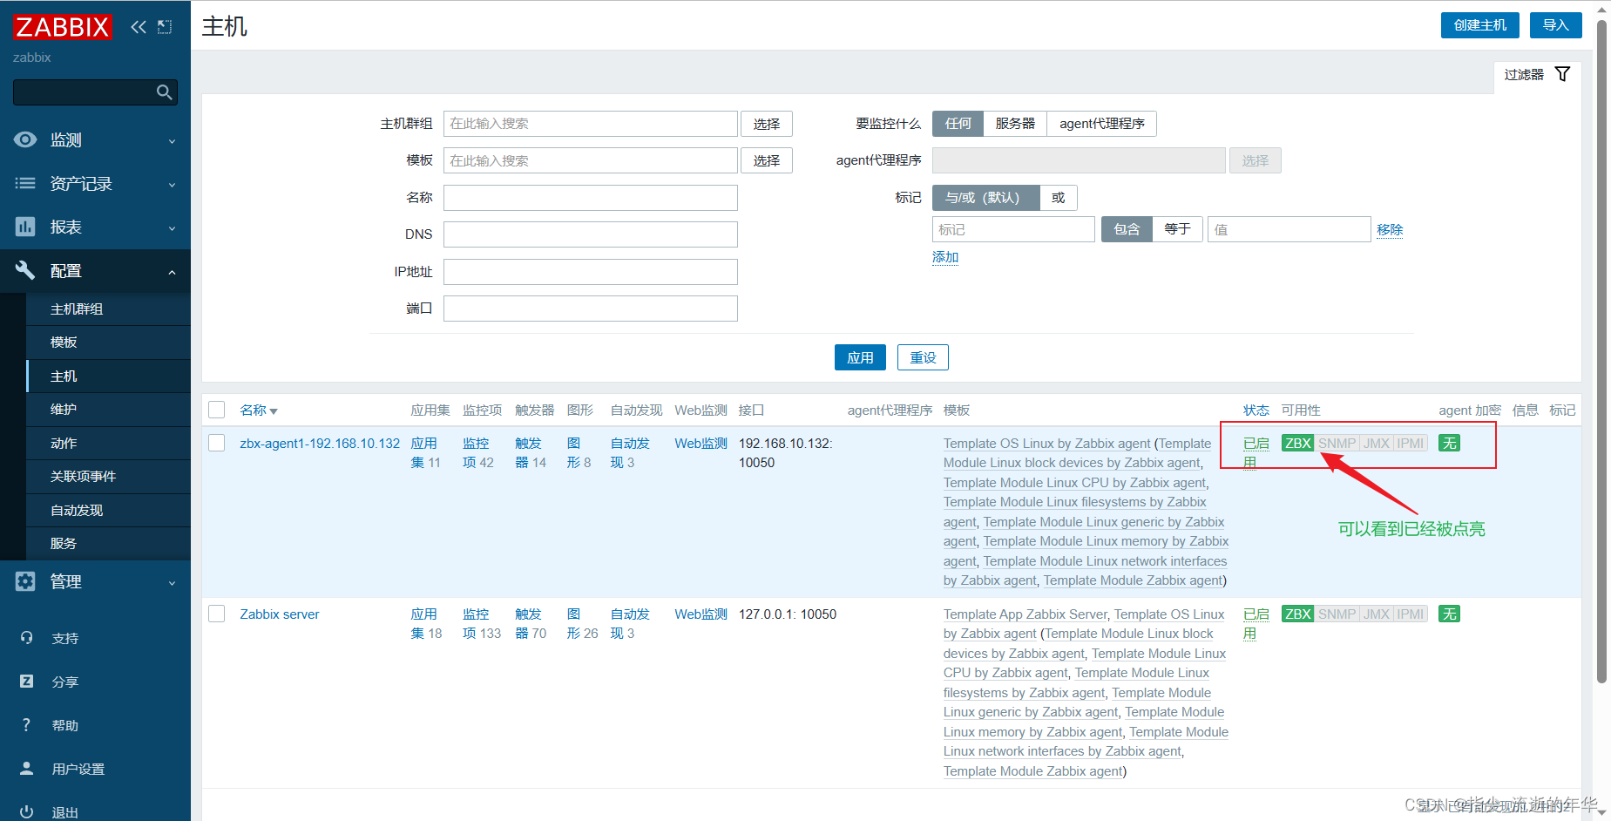Collapse sidebar with double-chevron icon
The image size is (1611, 821).
click(139, 27)
